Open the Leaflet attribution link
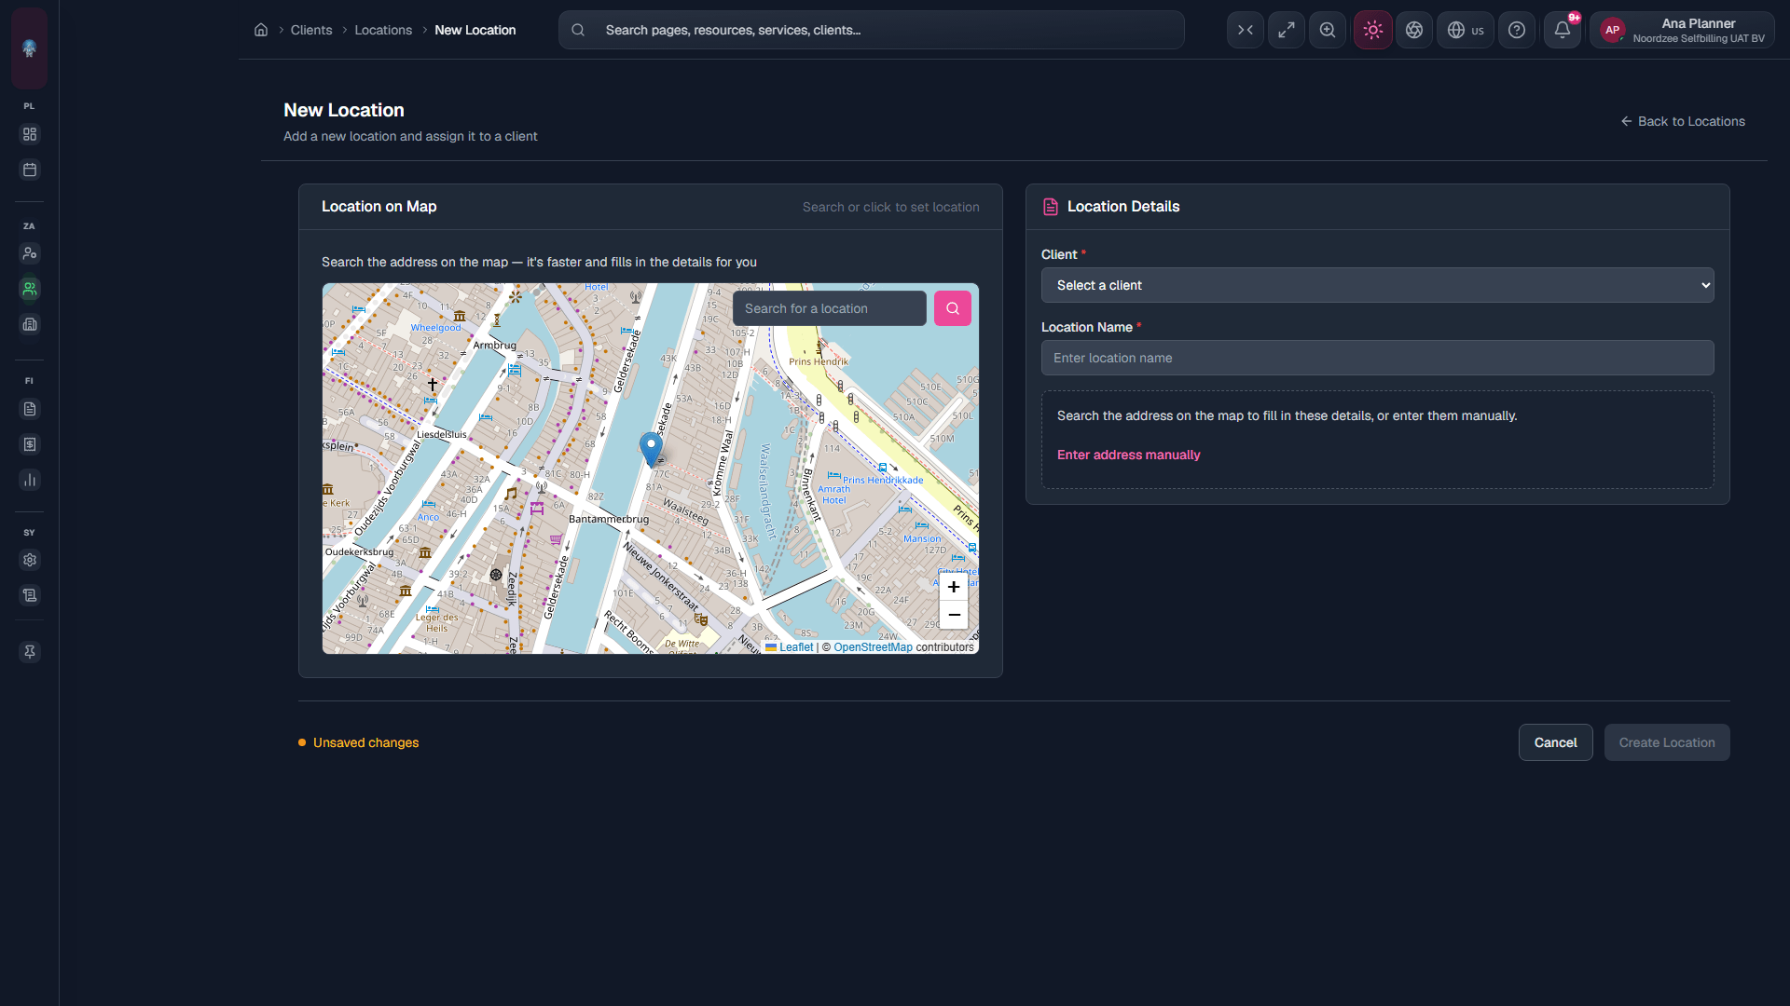 [796, 647]
